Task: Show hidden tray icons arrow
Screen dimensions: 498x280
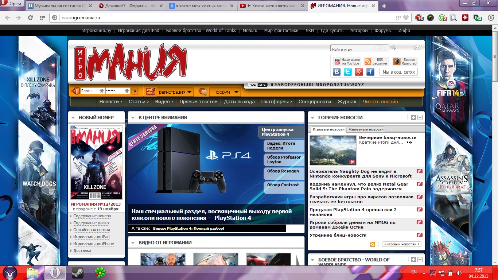Action: [424, 273]
